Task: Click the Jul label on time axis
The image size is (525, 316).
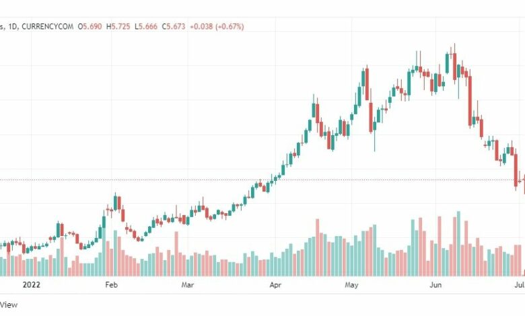Action: pyautogui.click(x=520, y=285)
